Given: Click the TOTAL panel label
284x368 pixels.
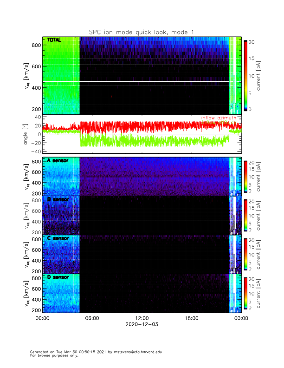Looking at the screenshot, I should [x=54, y=41].
